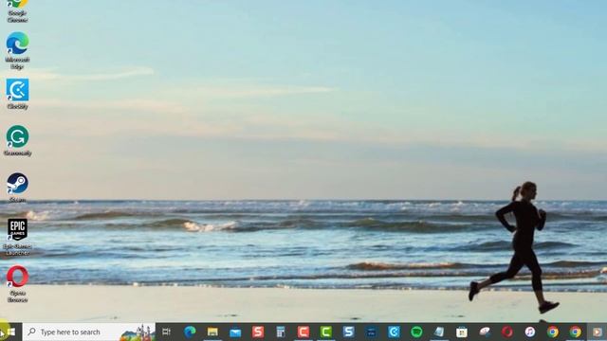Open the blue S Snagit taskbar icon
Screen dimensions: 607x341
pos(348,332)
